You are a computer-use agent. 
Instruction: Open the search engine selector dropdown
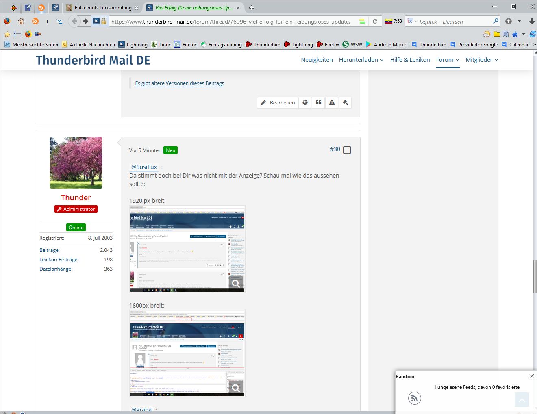[x=412, y=21]
